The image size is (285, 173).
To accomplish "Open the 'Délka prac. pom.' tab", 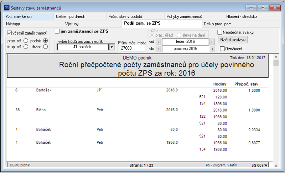I will coord(241,24).
